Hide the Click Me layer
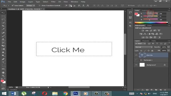Screen dimensions: 171x96 (x=136, y=55)
